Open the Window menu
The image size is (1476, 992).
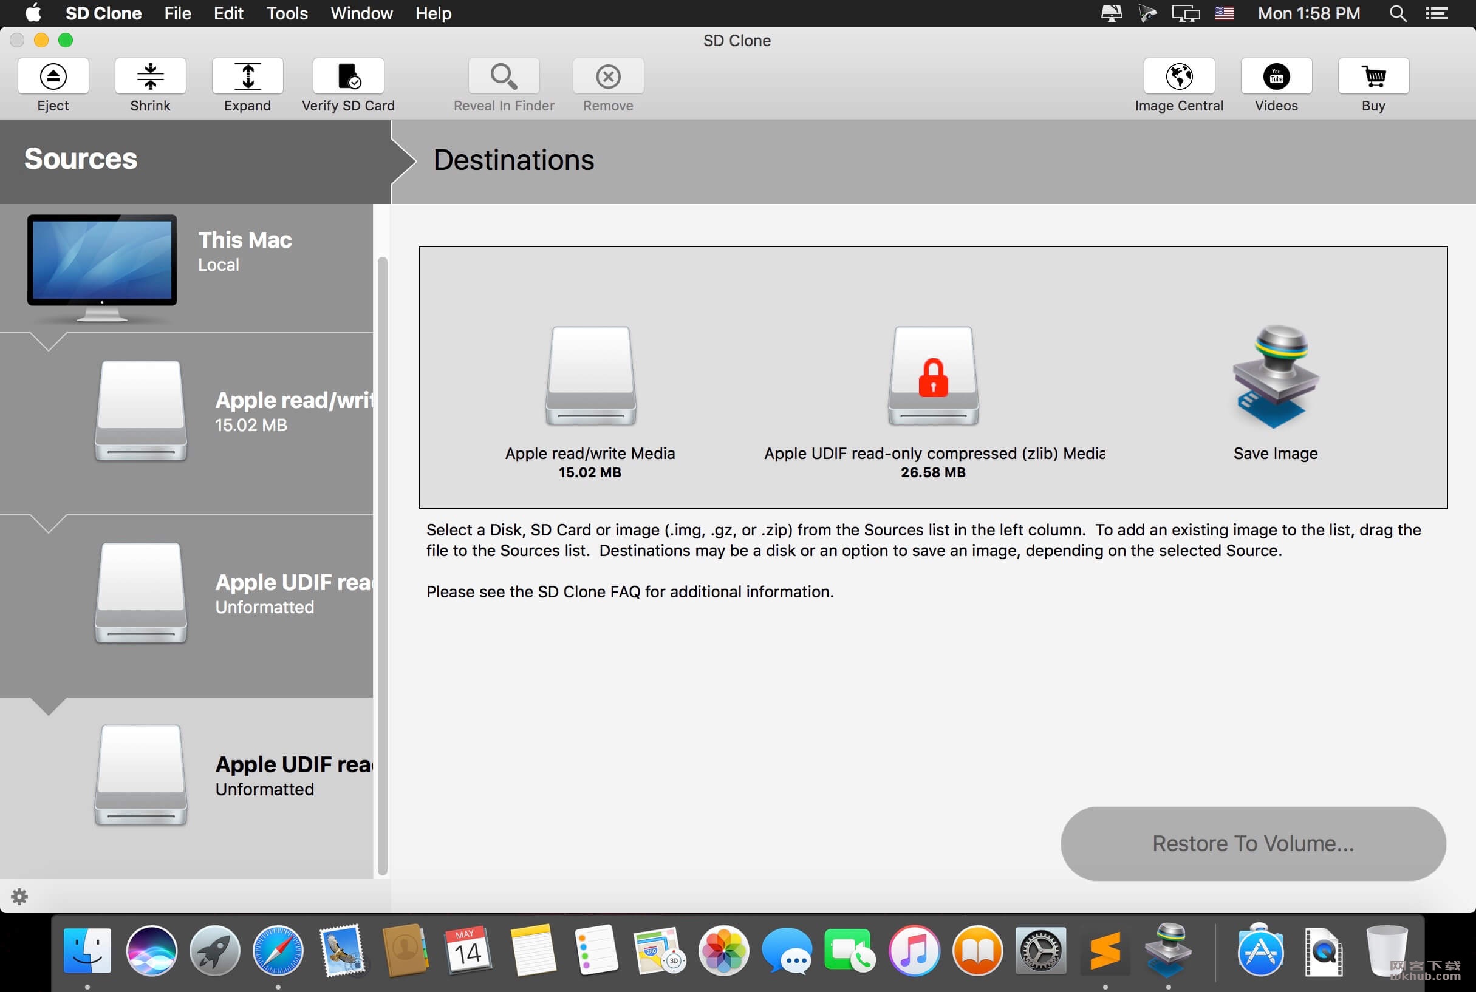[x=361, y=13]
